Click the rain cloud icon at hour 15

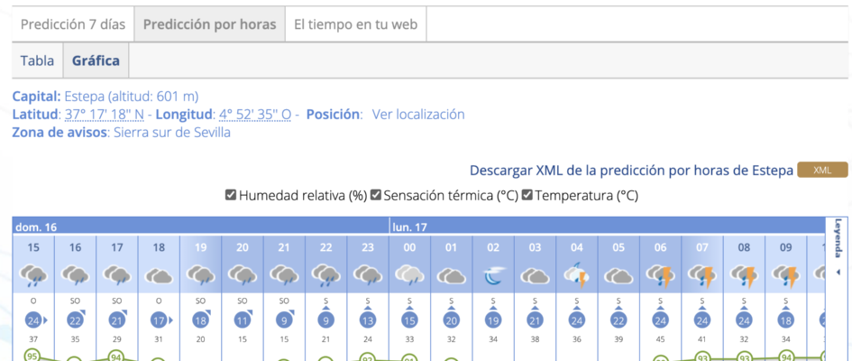(x=33, y=275)
